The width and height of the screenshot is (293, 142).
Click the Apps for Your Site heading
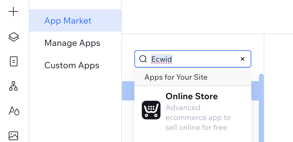(176, 77)
